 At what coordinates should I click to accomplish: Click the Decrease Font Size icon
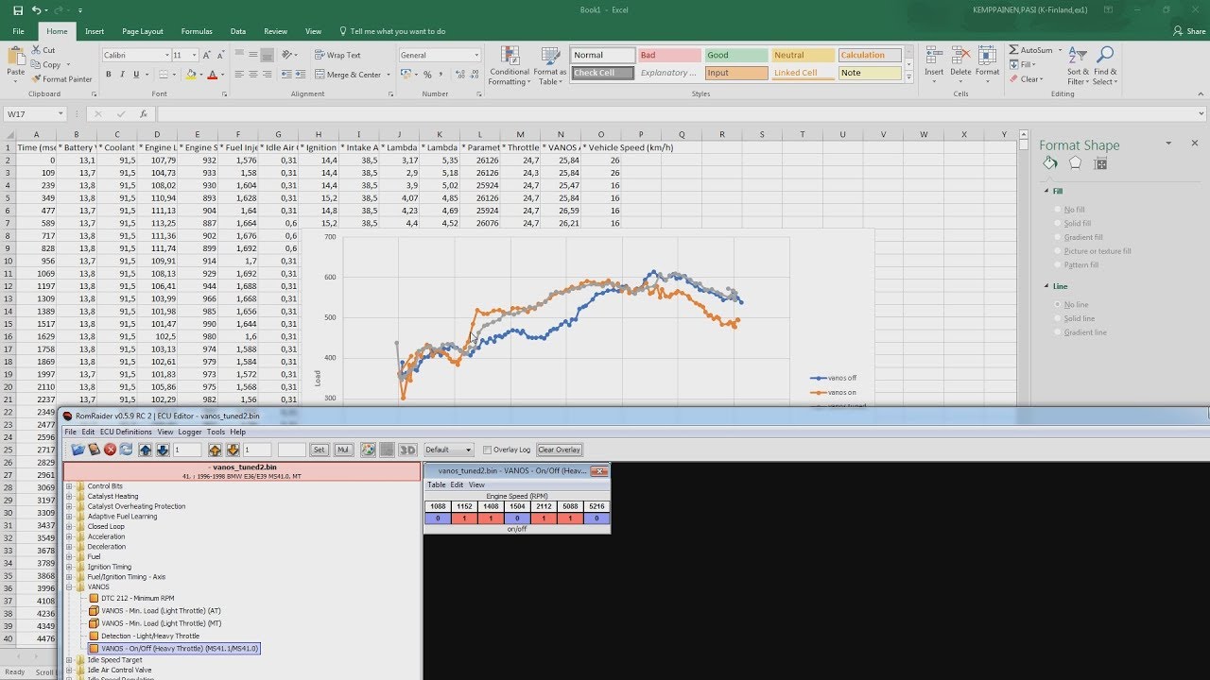(x=221, y=55)
